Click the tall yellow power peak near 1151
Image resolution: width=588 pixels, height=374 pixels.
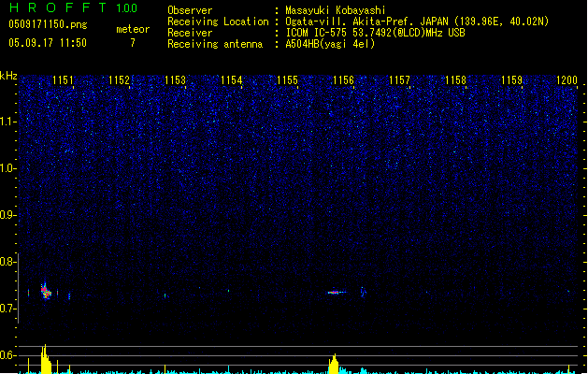click(x=46, y=359)
